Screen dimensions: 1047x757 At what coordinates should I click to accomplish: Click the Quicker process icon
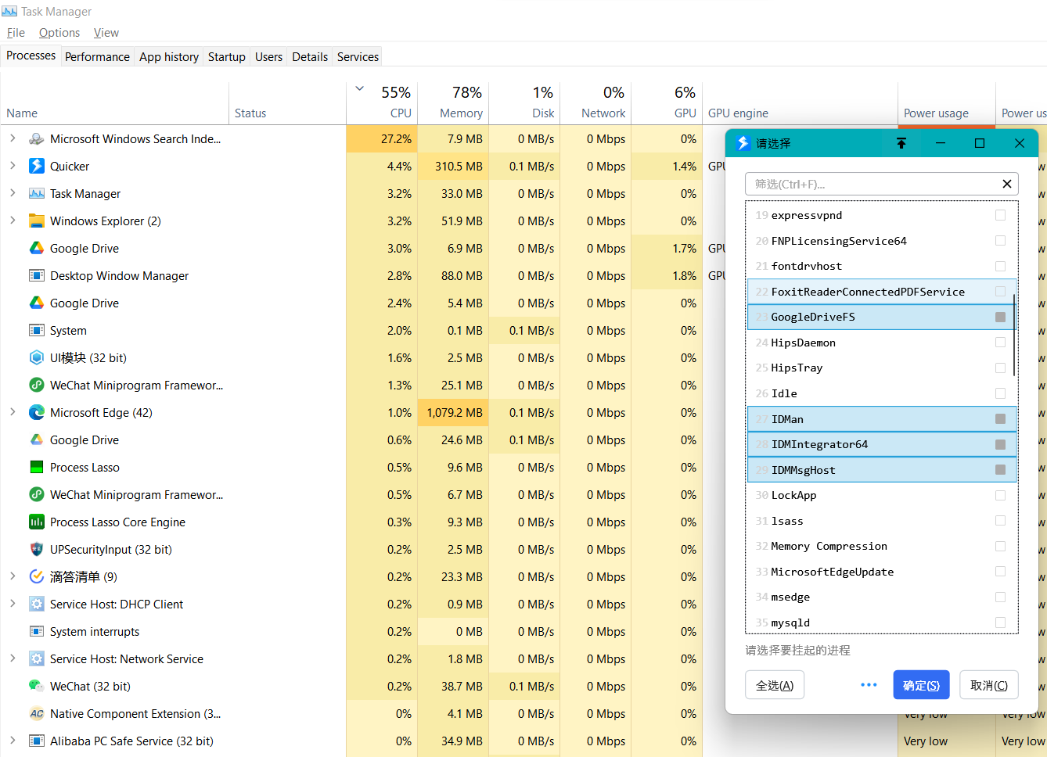(x=37, y=167)
